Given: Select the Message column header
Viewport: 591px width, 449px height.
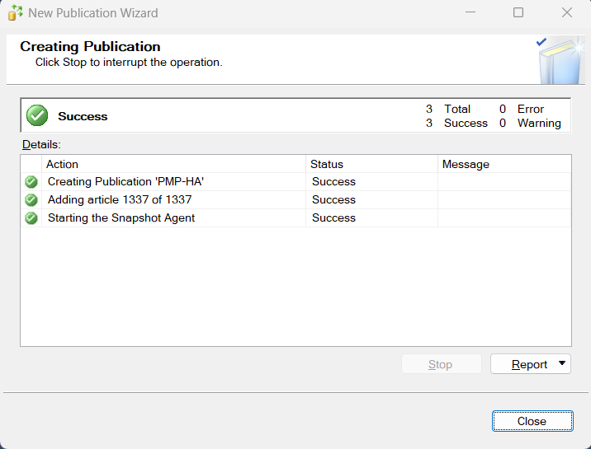Looking at the screenshot, I should [x=504, y=164].
